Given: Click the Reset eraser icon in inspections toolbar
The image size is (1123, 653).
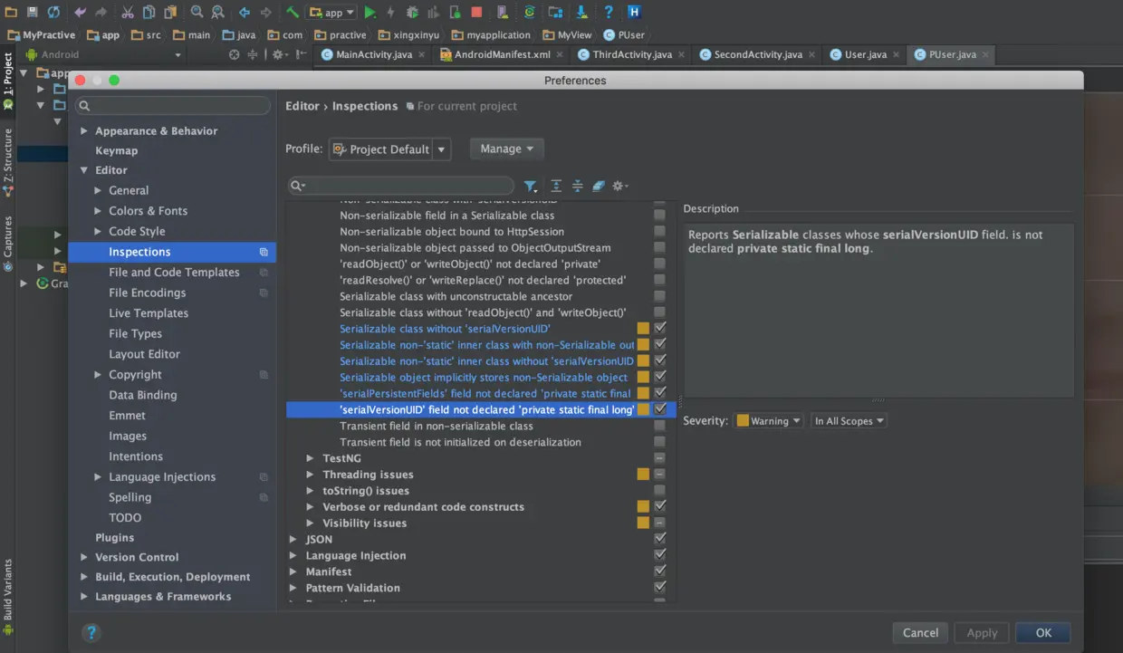Looking at the screenshot, I should click(x=599, y=186).
